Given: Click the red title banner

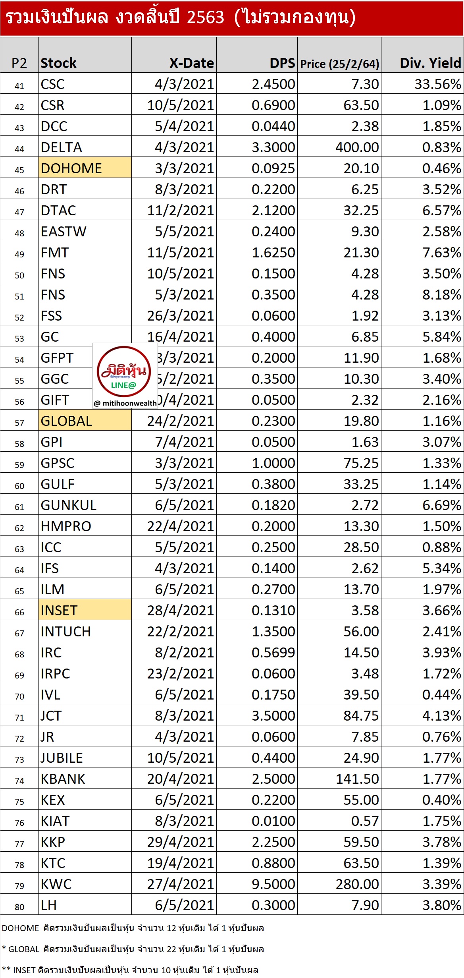Looking at the screenshot, I should (x=232, y=18).
